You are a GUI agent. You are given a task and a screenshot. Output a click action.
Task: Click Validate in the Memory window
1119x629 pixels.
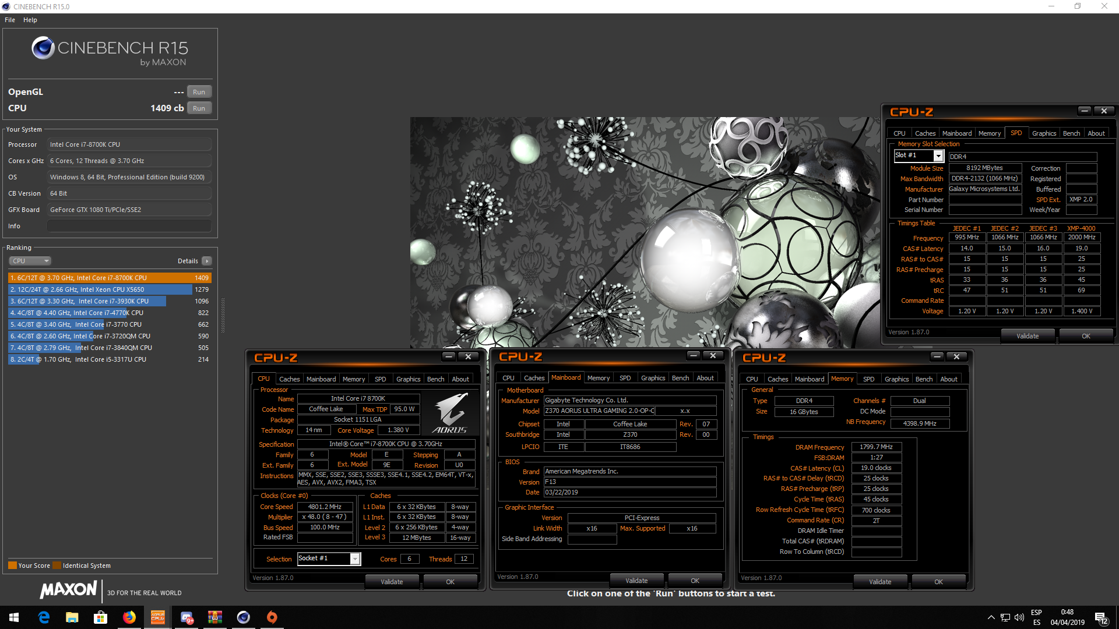click(880, 582)
